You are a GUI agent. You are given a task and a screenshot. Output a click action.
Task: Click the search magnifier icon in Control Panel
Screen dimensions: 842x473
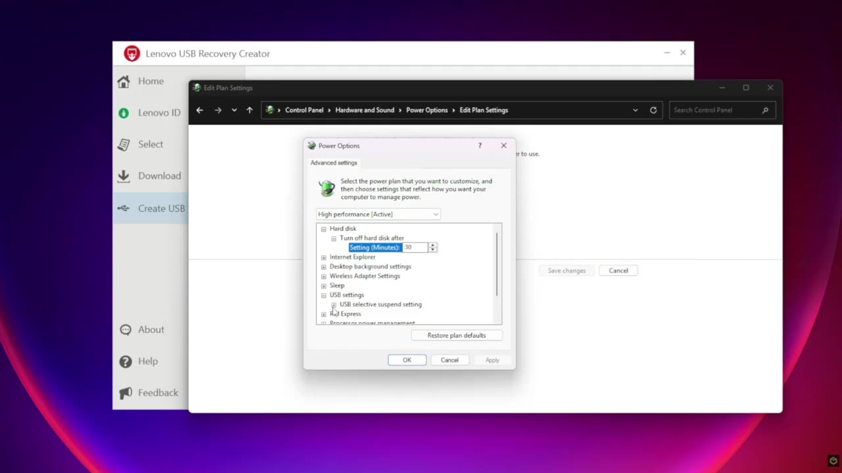coord(765,110)
